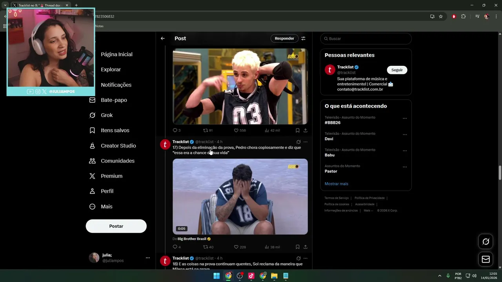Share the post with 556 likes
Screen dimensions: 502x282
point(306,130)
